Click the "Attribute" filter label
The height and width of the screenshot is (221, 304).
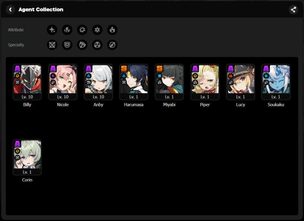pos(16,30)
